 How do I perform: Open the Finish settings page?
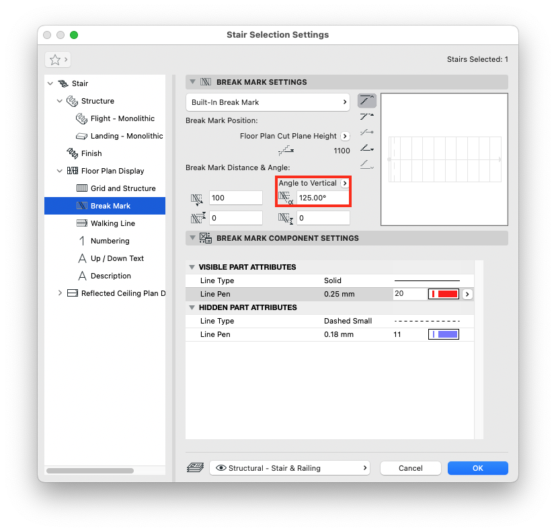(x=91, y=153)
